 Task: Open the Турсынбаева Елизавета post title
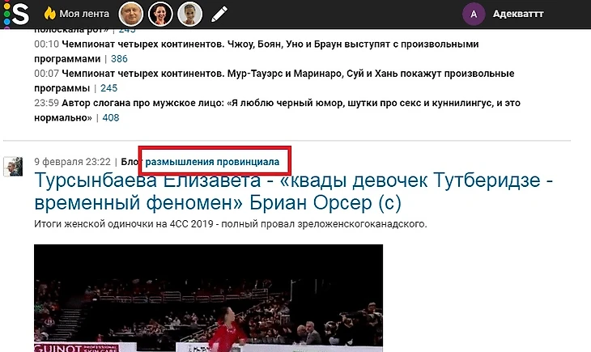tap(293, 192)
